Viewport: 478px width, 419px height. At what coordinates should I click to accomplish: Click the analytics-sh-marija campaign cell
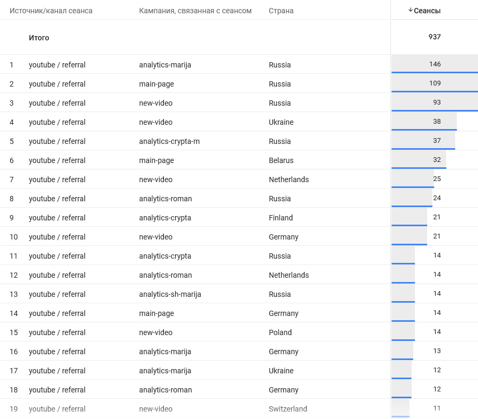tap(170, 294)
